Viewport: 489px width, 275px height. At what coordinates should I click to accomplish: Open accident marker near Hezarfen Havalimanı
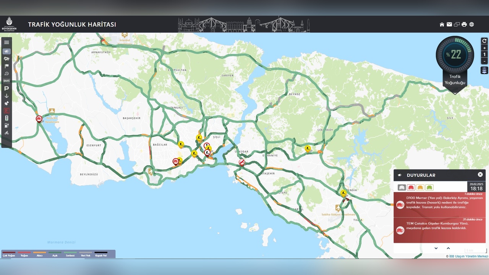(39, 119)
